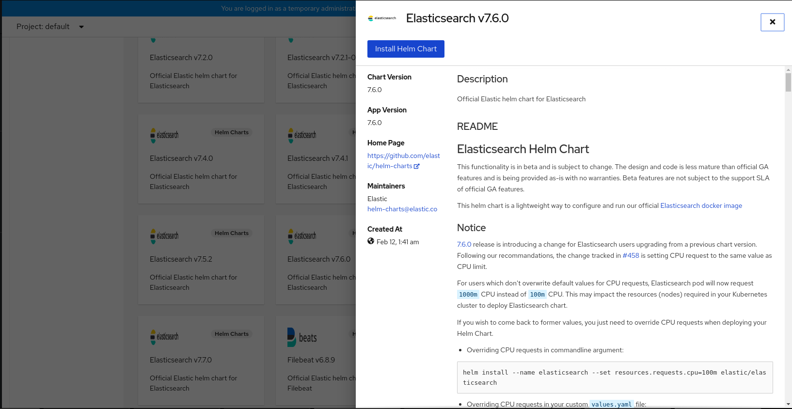Open the Elasticsearch docker image link

701,206
